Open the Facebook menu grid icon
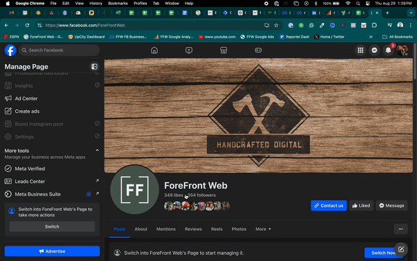This screenshot has height=261, width=417. pyautogui.click(x=360, y=50)
